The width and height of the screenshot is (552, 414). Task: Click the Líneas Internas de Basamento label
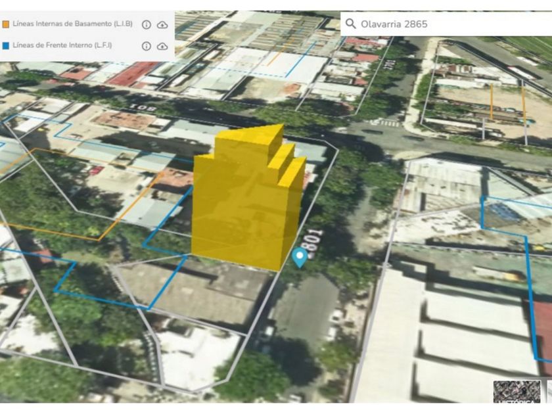72,24
